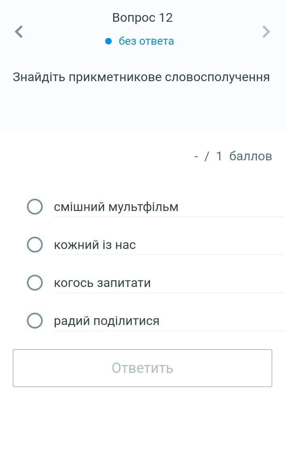Image resolution: width=285 pixels, height=456 pixels.
Task: Pick the радий поділитися radio button
Action: click(x=35, y=321)
